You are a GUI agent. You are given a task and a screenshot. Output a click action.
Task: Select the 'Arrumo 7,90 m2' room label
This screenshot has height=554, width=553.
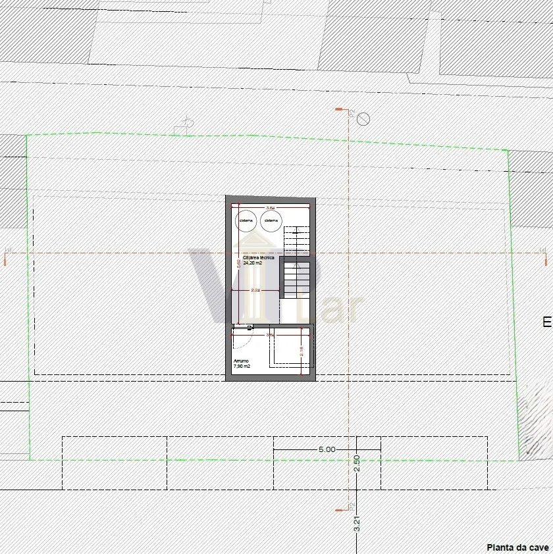[242, 364]
